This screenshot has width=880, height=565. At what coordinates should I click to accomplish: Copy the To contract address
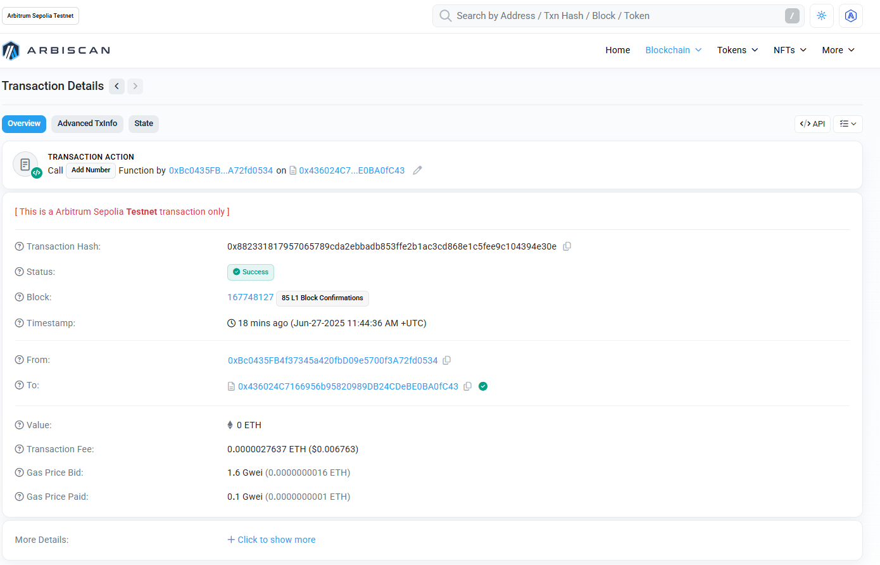[467, 386]
